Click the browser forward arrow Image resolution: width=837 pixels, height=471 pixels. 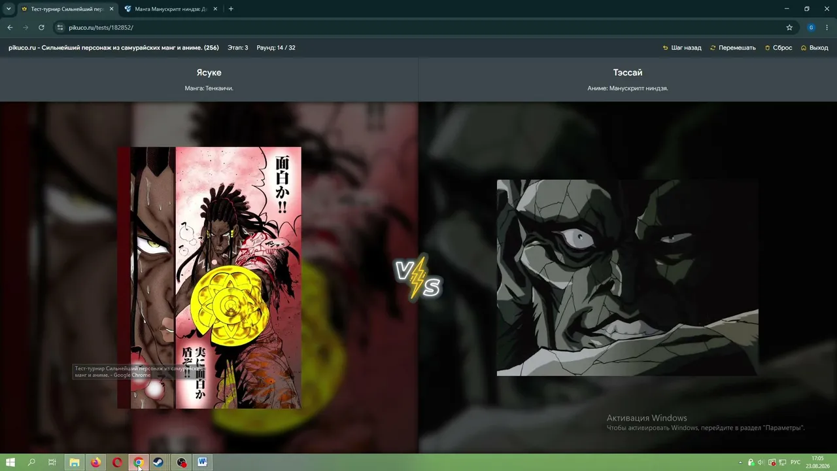(26, 27)
